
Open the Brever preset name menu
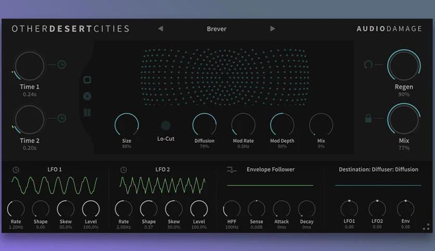(216, 29)
